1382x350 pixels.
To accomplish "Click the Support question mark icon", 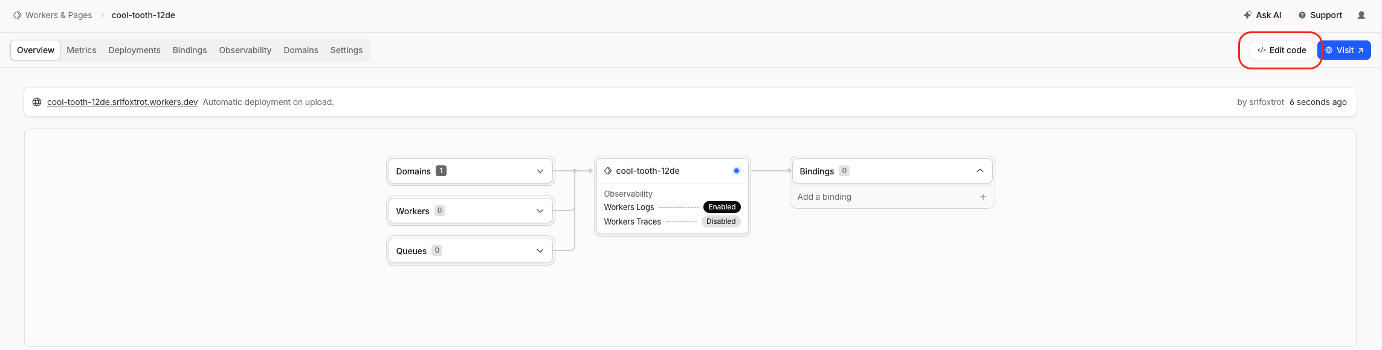I will tap(1302, 15).
